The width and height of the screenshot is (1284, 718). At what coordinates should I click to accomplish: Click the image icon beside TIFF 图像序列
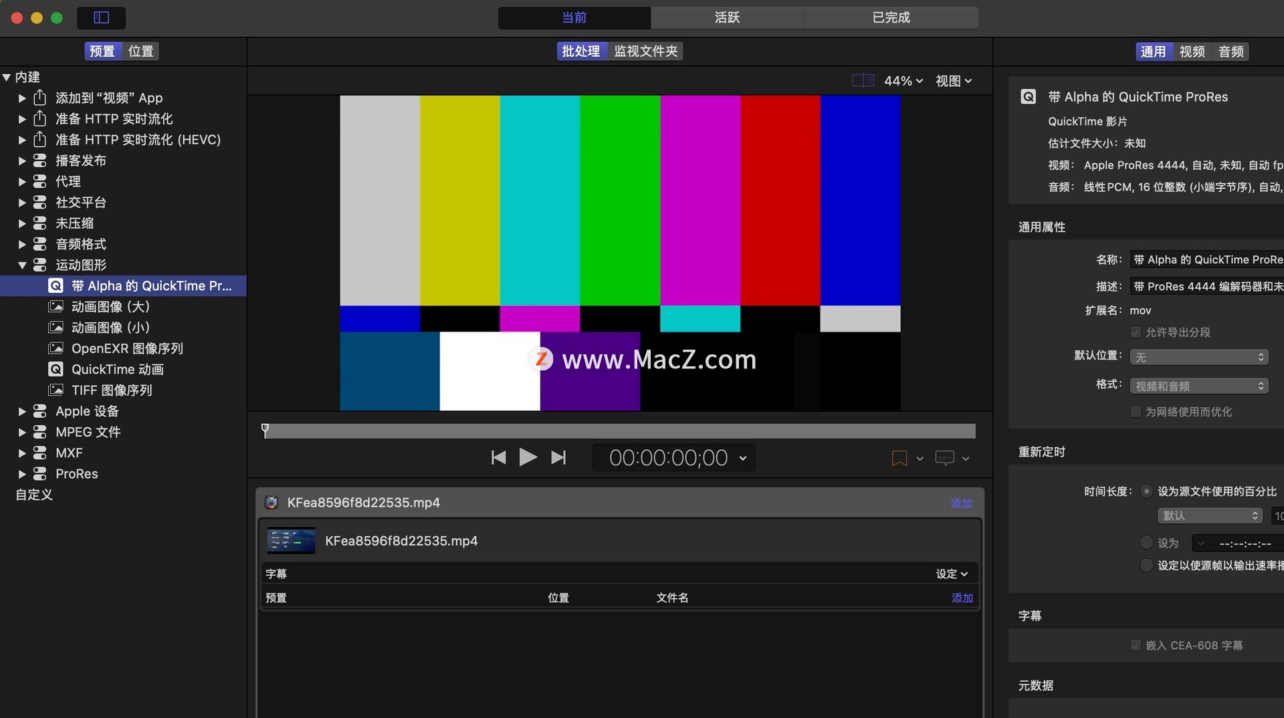tap(56, 390)
